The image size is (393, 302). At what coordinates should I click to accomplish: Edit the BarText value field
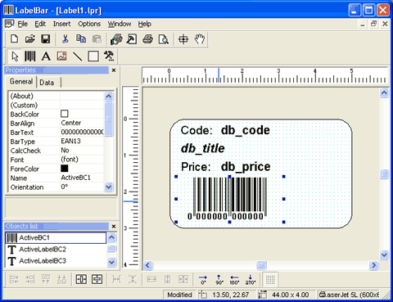coord(82,132)
